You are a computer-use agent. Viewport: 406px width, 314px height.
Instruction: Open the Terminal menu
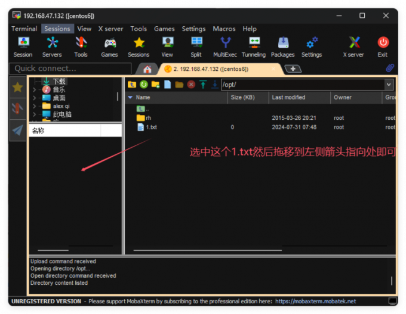(24, 29)
